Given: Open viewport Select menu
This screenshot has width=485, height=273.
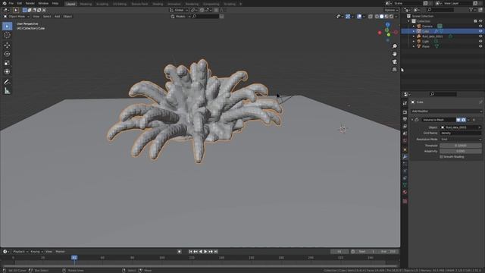Looking at the screenshot, I should point(47,17).
